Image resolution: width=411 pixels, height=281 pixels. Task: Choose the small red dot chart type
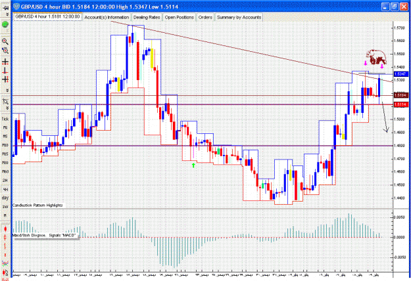click(5, 255)
